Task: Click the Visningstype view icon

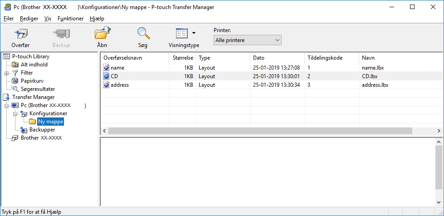Action: 181,33
